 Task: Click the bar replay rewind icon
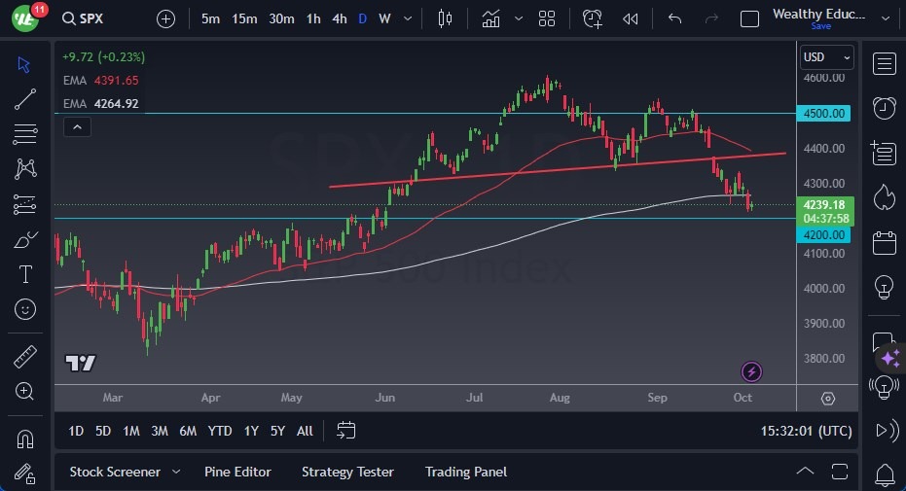click(x=631, y=18)
